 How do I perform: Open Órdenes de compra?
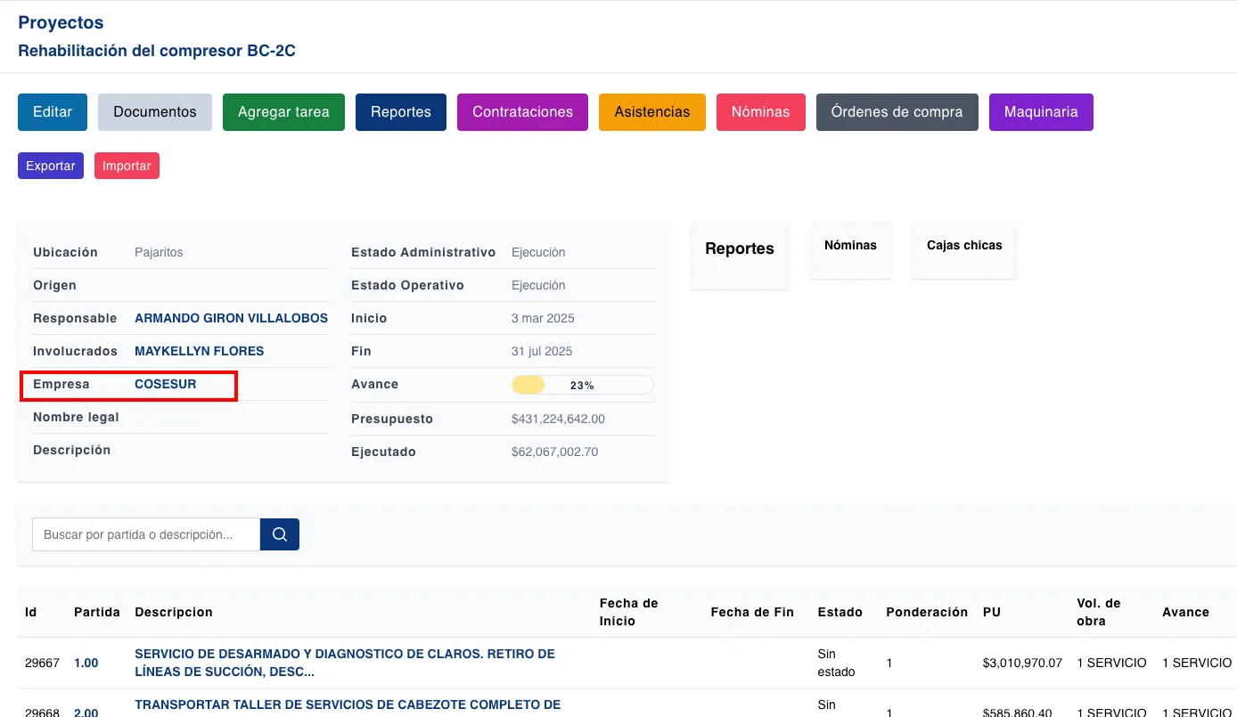(x=897, y=112)
